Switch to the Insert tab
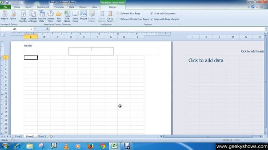 tap(28, 7)
